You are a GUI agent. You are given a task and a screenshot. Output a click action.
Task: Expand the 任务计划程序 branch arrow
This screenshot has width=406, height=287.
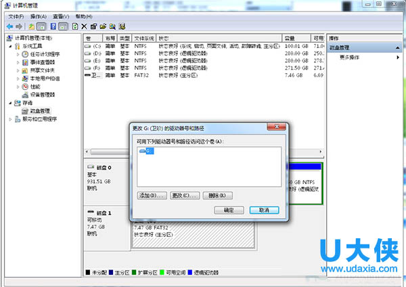click(x=18, y=54)
